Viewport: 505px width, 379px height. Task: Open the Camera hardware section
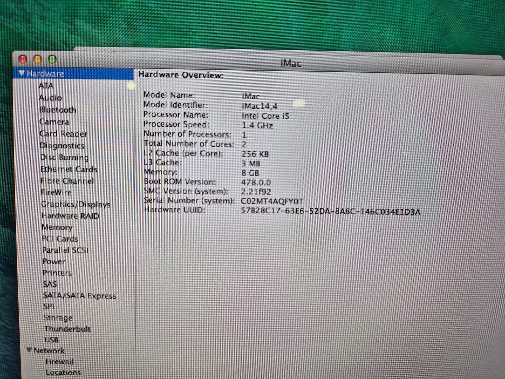pos(54,122)
